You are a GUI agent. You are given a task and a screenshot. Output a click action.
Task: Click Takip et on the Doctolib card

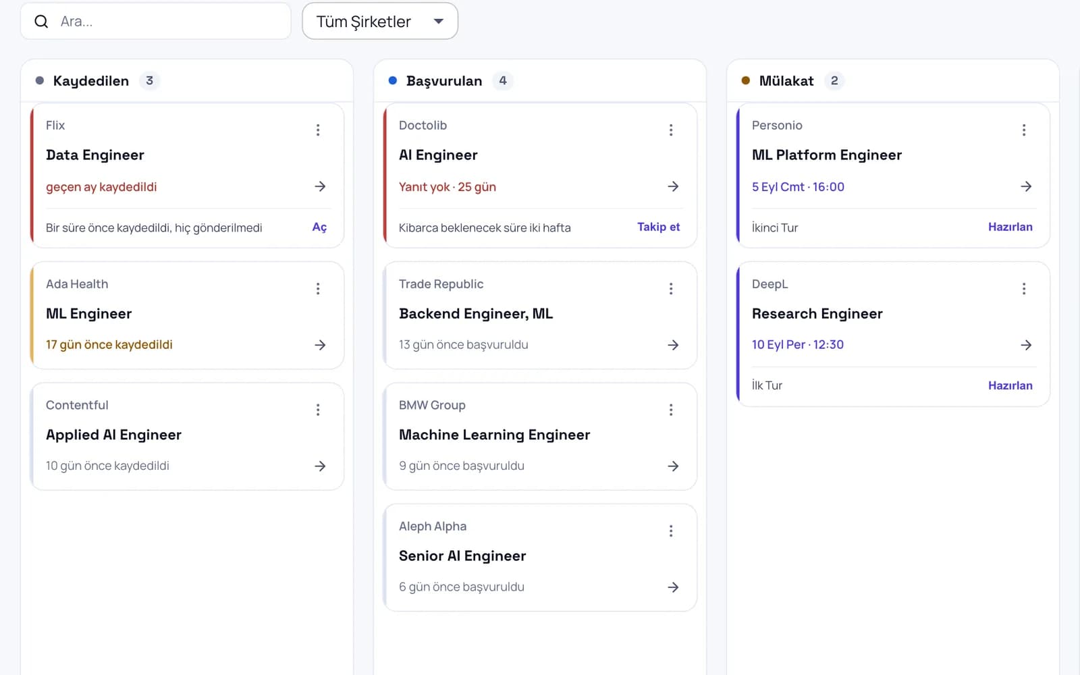coord(658,227)
